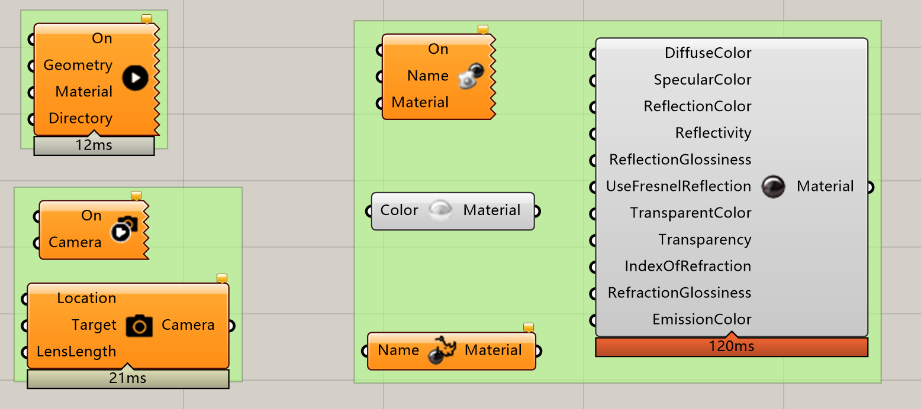This screenshot has width=921, height=409.
Task: Click the bomb icon on the Name Material component
Action: point(442,350)
